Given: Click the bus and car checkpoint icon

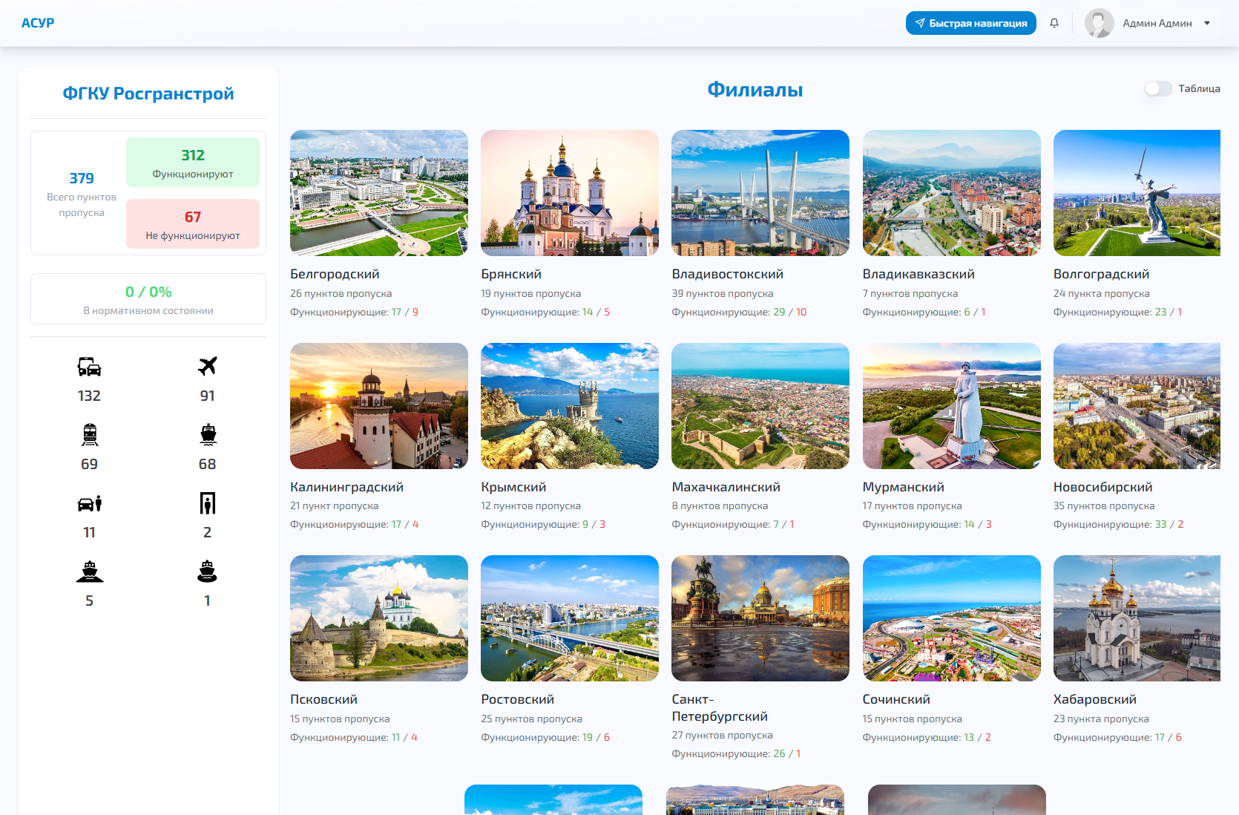Looking at the screenshot, I should click(x=89, y=367).
